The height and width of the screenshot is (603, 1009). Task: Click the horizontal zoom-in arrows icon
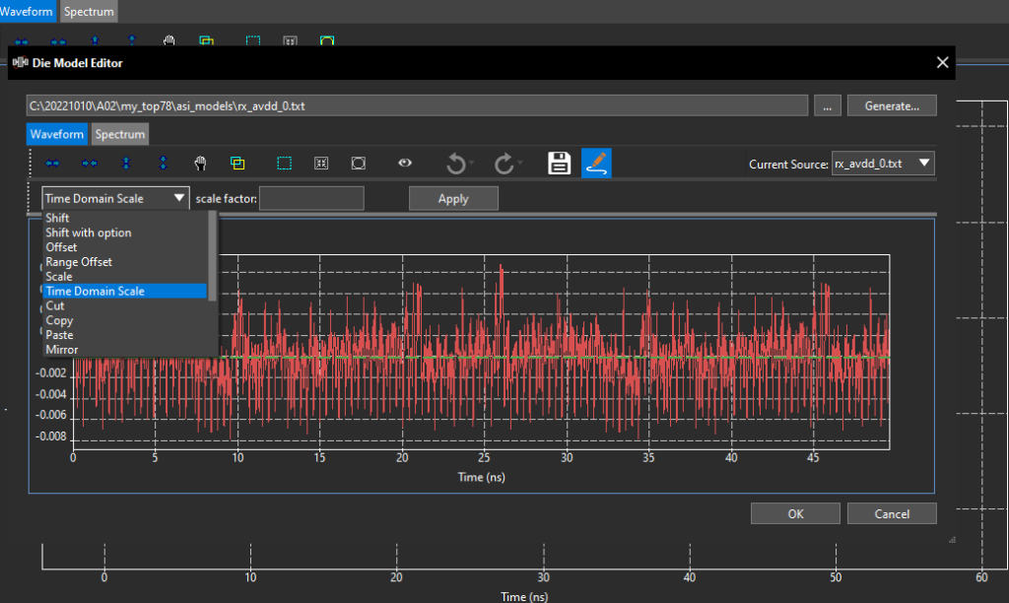[53, 164]
